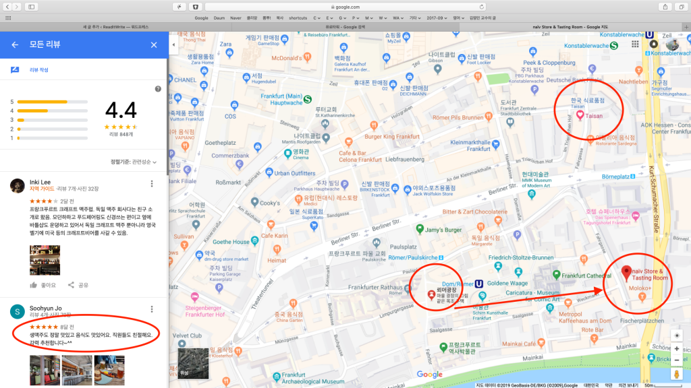The height and width of the screenshot is (388, 691).
Task: Switch to ReadItWrite WordPress tab
Action: pos(115,27)
